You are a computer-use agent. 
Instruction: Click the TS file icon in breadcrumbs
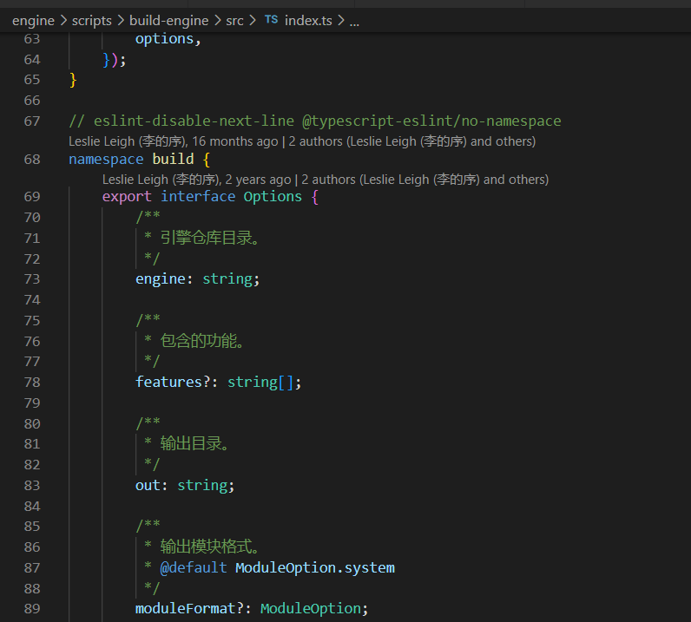[271, 20]
